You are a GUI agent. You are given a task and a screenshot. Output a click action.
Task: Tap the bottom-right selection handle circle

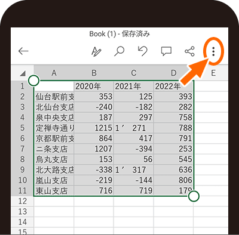point(194,196)
